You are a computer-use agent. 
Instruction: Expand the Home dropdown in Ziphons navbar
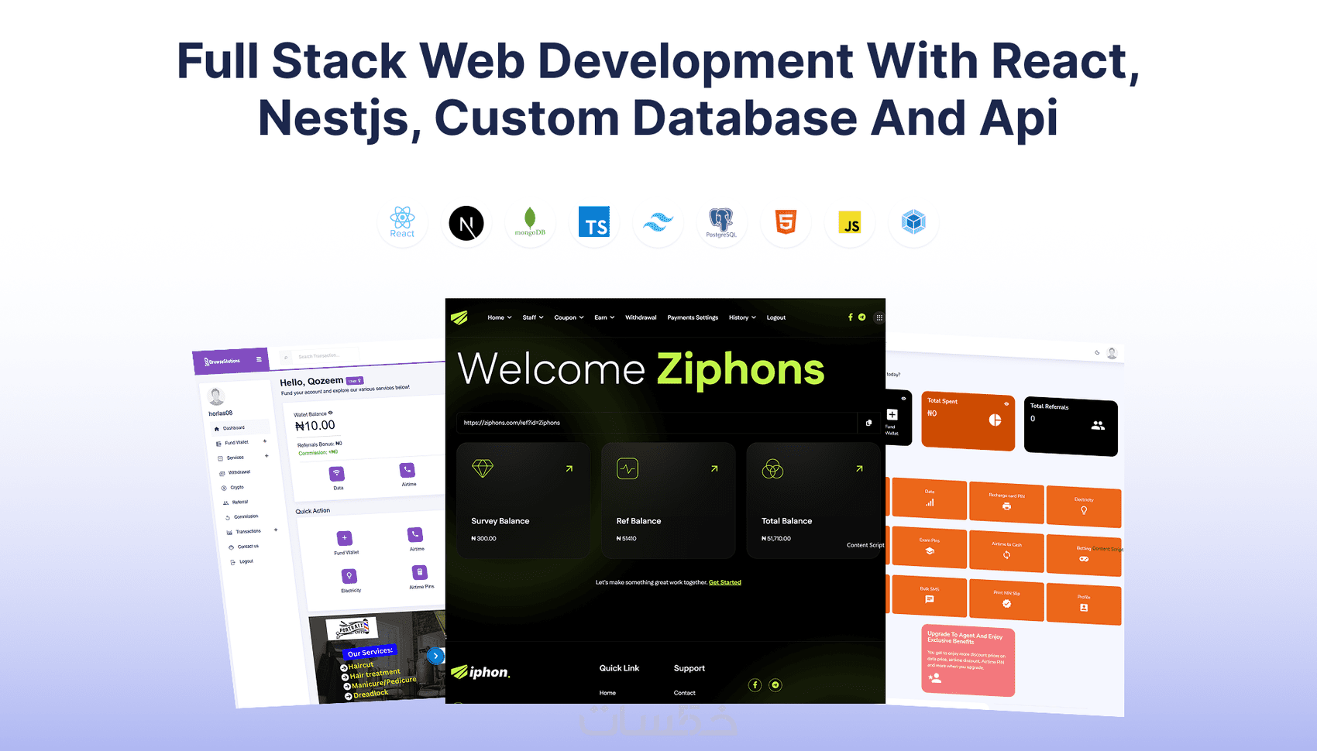500,317
